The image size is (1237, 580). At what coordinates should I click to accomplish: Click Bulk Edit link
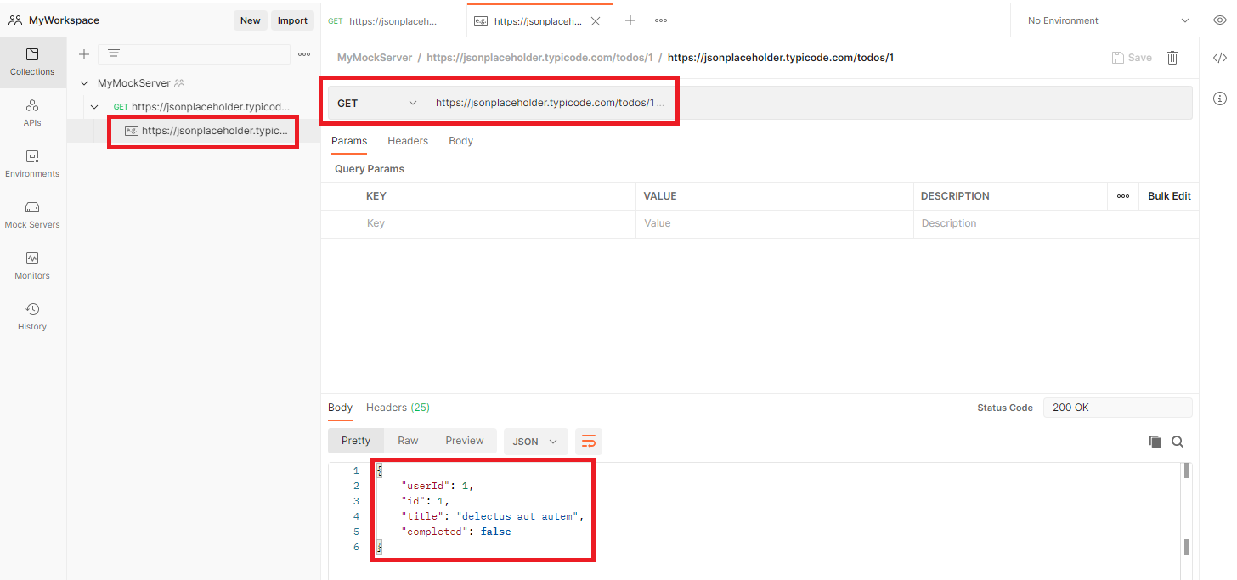[1169, 196]
